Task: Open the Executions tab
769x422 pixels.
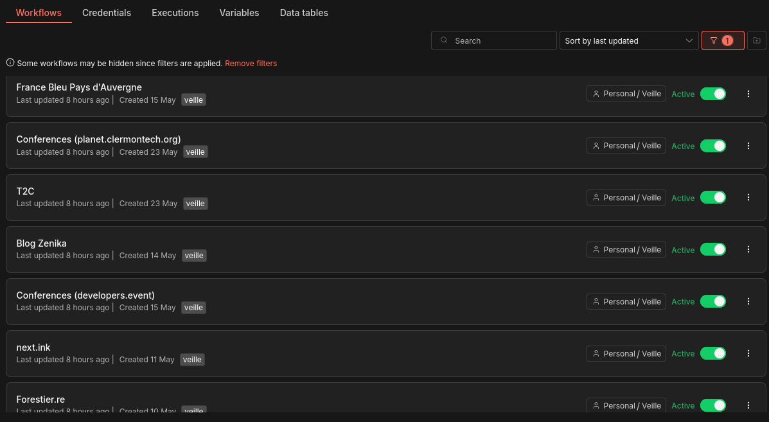Action: [175, 13]
